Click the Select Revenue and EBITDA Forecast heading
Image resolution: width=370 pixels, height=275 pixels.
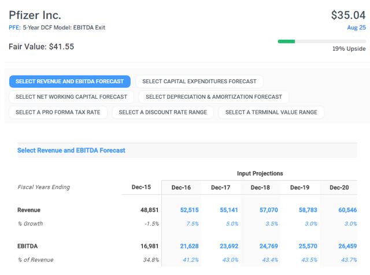pos(71,150)
